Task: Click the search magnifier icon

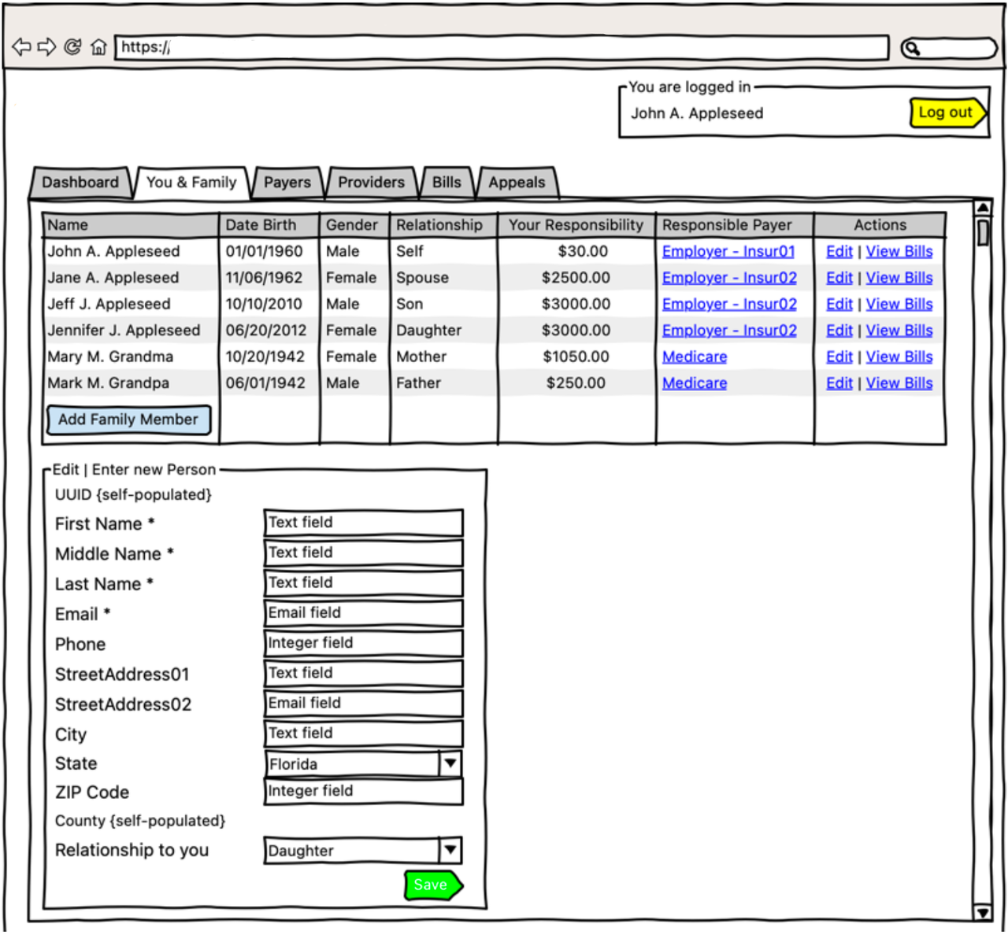Action: click(x=913, y=47)
